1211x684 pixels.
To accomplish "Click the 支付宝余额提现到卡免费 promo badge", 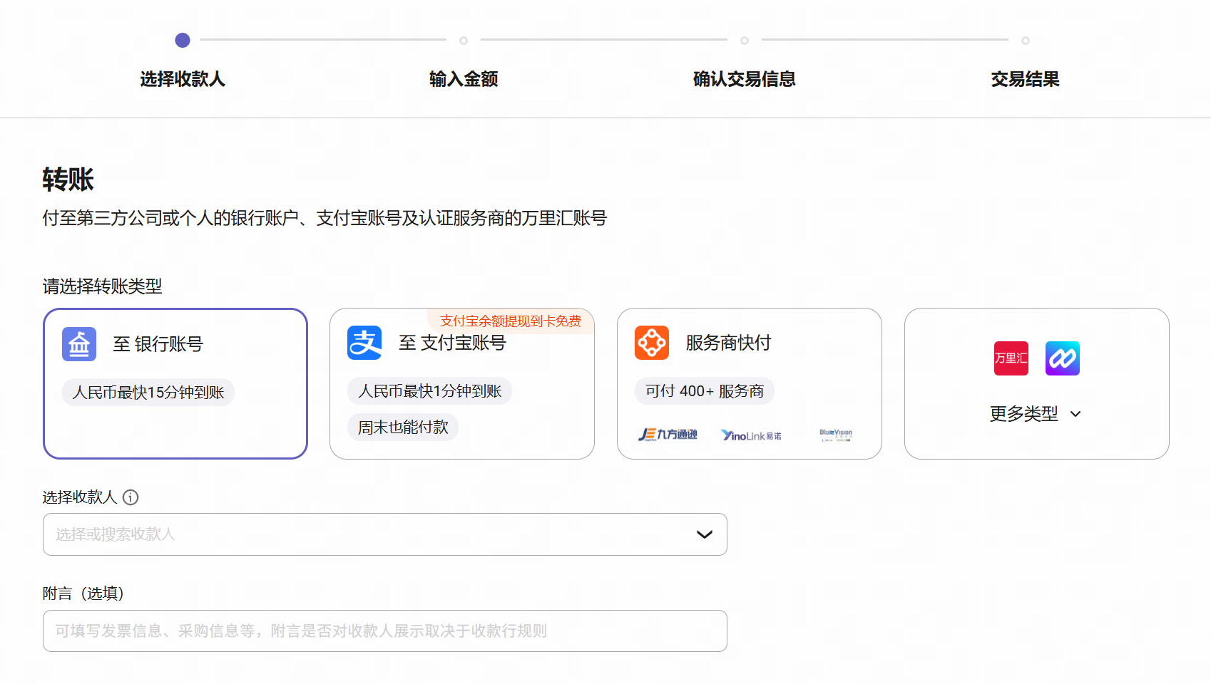I will click(511, 321).
